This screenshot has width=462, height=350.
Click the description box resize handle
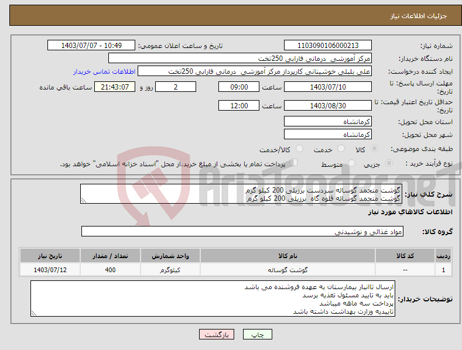[x=84, y=200]
